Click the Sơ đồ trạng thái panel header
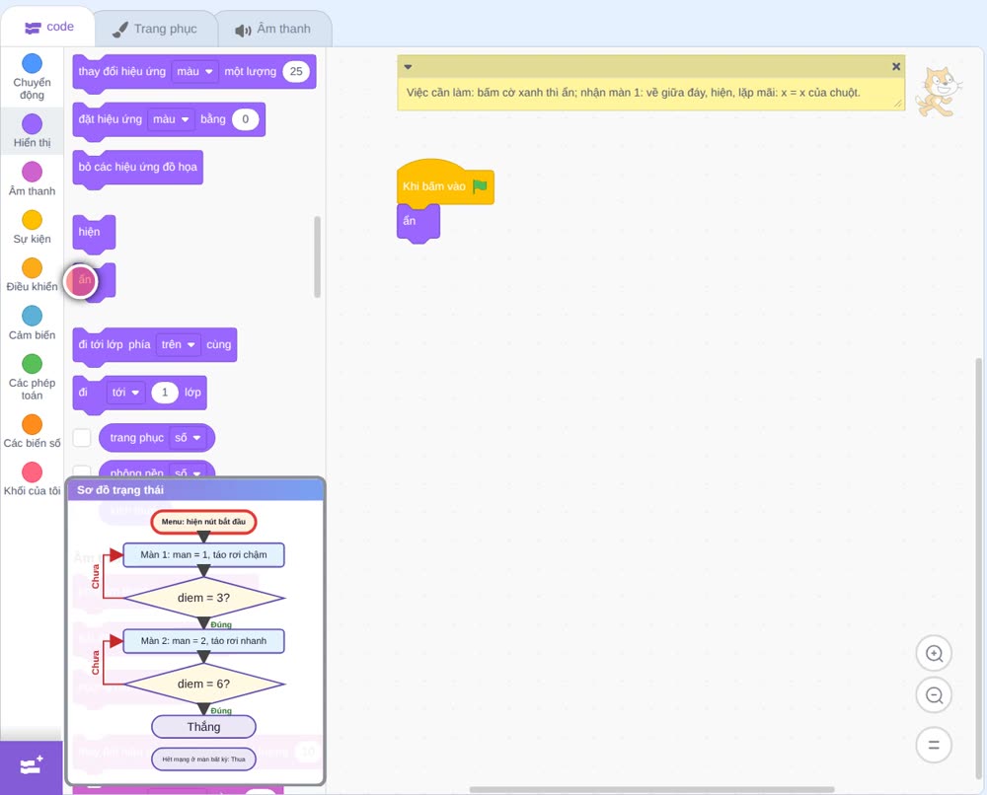The width and height of the screenshot is (987, 795). coord(195,490)
